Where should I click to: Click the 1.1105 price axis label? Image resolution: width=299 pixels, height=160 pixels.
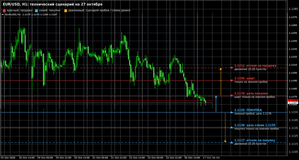[x=293, y=152]
